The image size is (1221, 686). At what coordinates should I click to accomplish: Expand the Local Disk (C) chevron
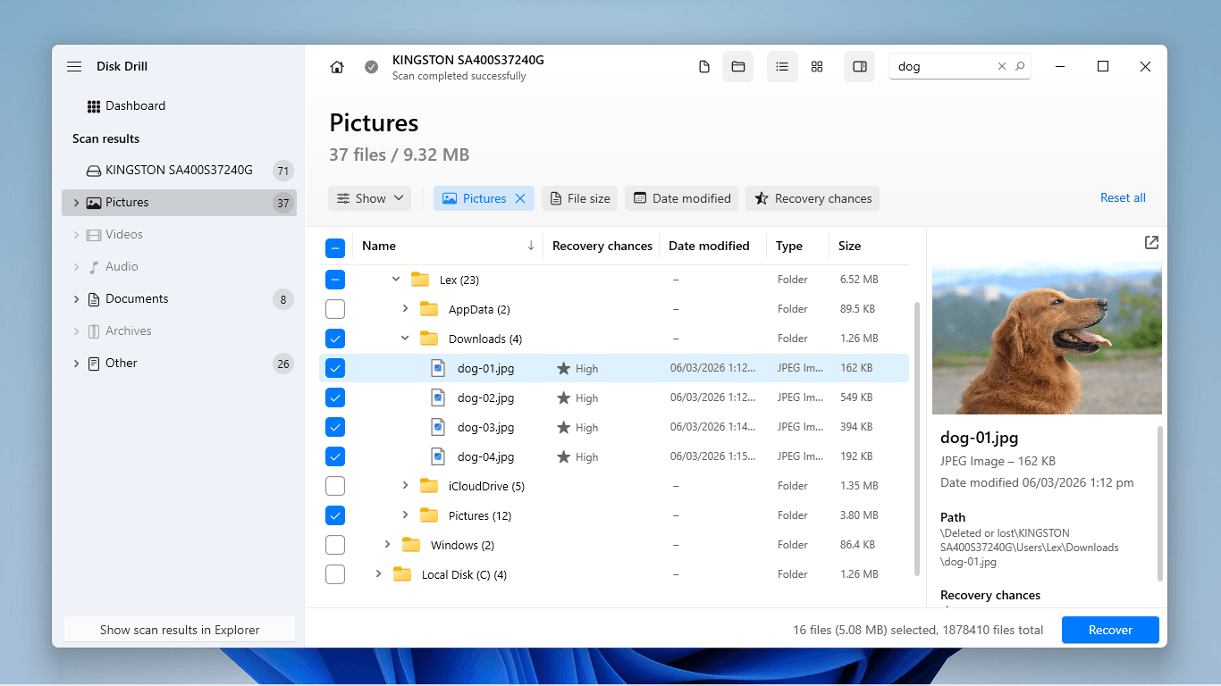[378, 574]
